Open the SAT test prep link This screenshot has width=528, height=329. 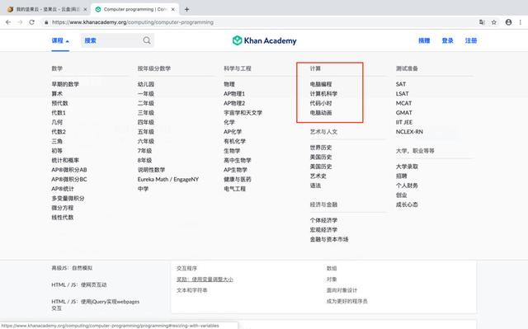pos(401,84)
